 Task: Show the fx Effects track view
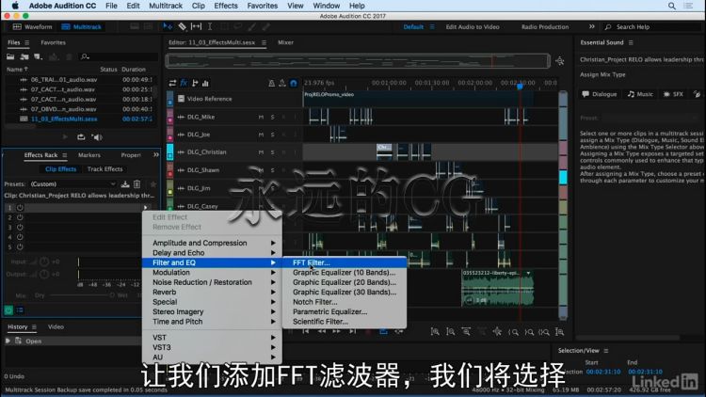click(184, 83)
